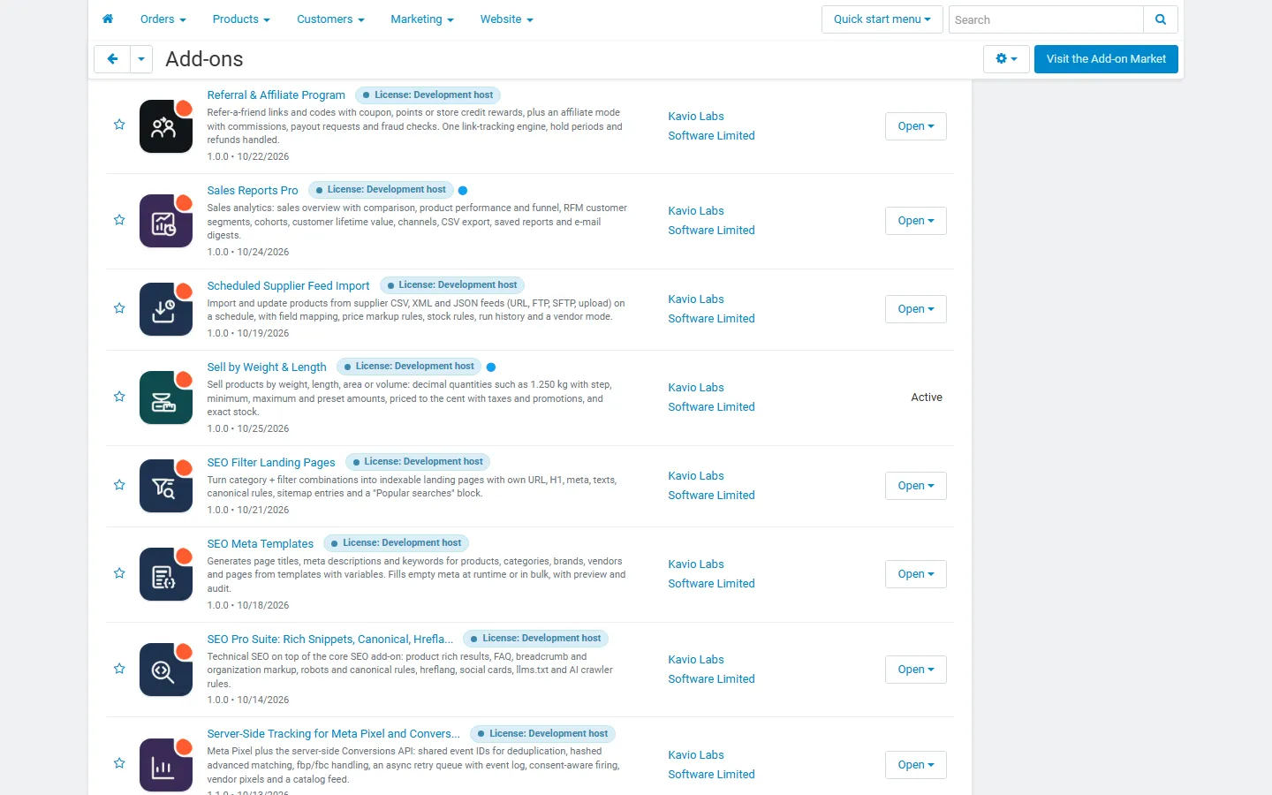Open the Quick start menu dropdown
This screenshot has width=1272, height=795.
[x=882, y=19]
